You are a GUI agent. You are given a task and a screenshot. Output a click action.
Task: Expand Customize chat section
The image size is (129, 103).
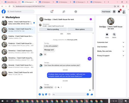tap(111, 42)
